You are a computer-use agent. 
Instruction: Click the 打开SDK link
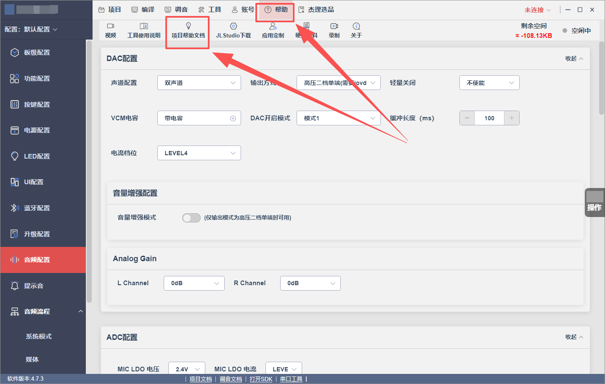pyautogui.click(x=261, y=379)
